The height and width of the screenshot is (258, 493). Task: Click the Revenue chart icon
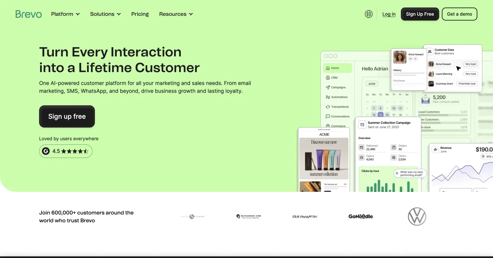435,150
